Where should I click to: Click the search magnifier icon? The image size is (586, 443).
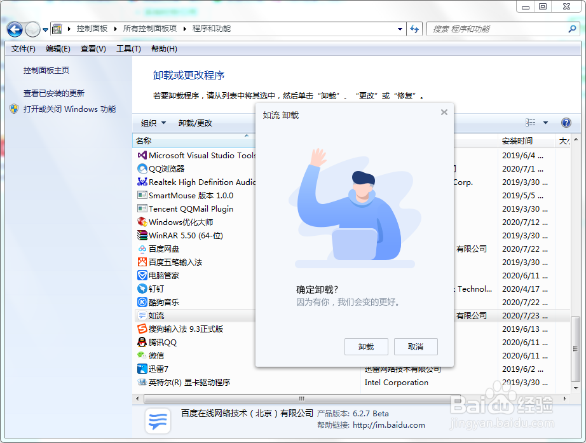point(572,29)
